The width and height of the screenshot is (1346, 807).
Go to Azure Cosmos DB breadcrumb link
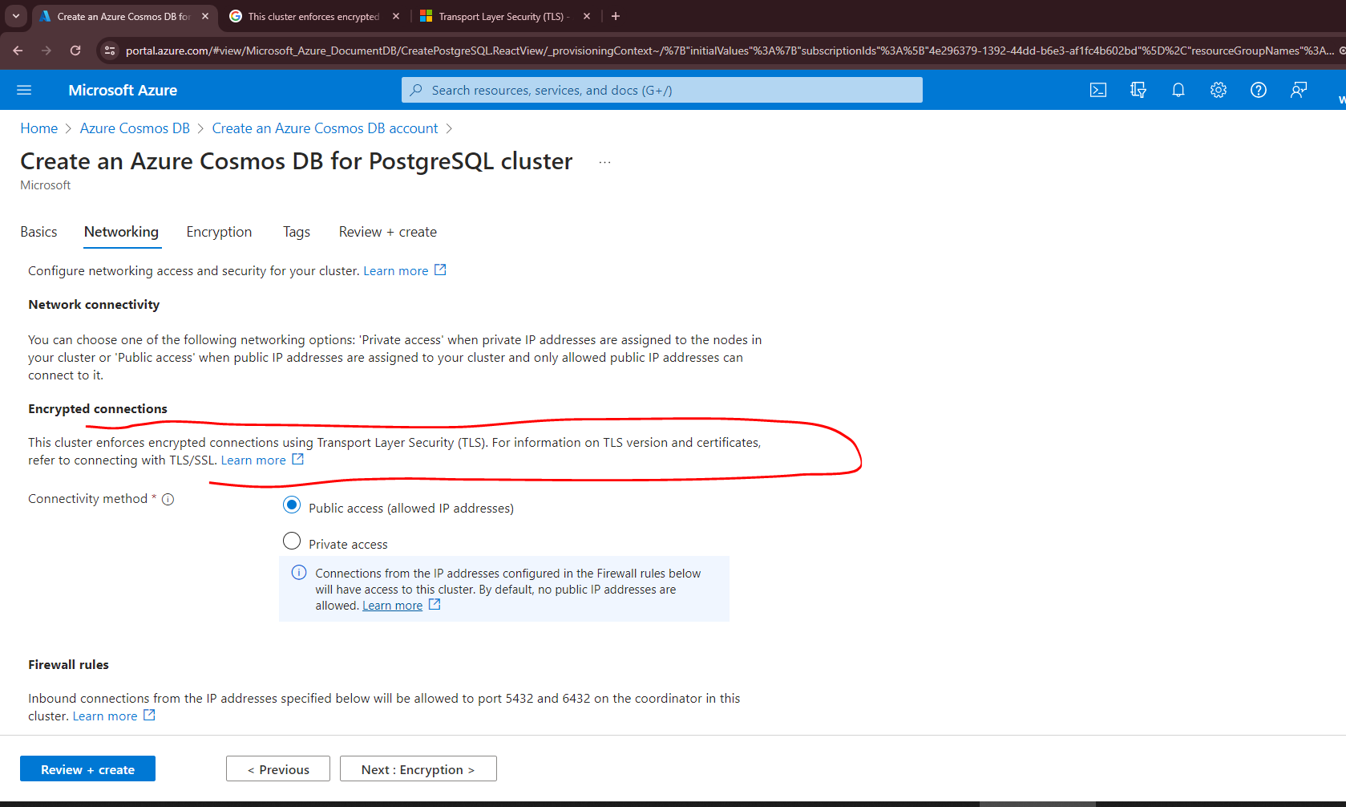[135, 128]
